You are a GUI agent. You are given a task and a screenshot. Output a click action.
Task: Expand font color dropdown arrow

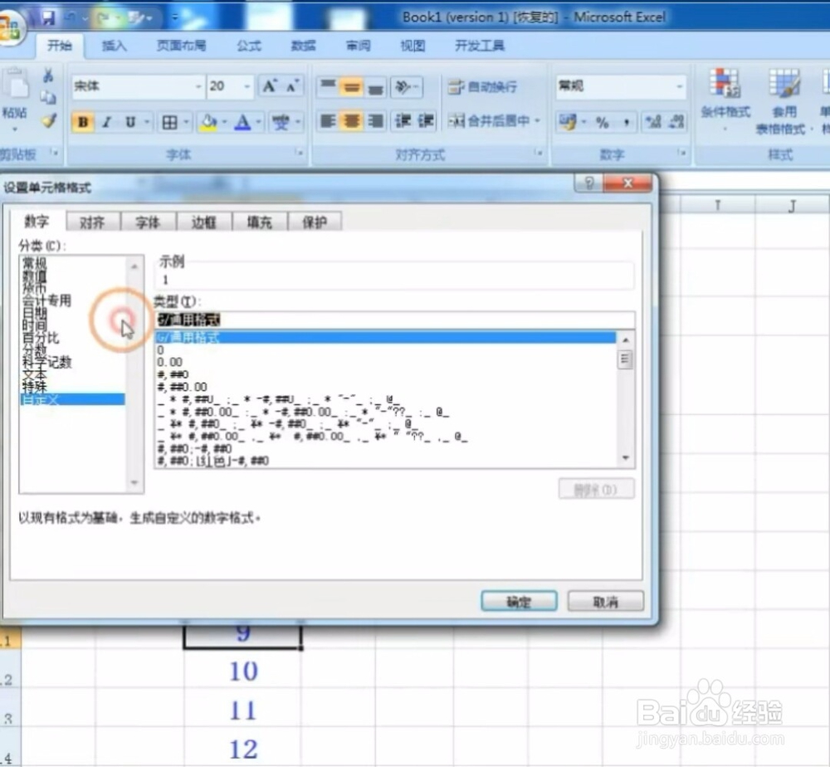258,122
